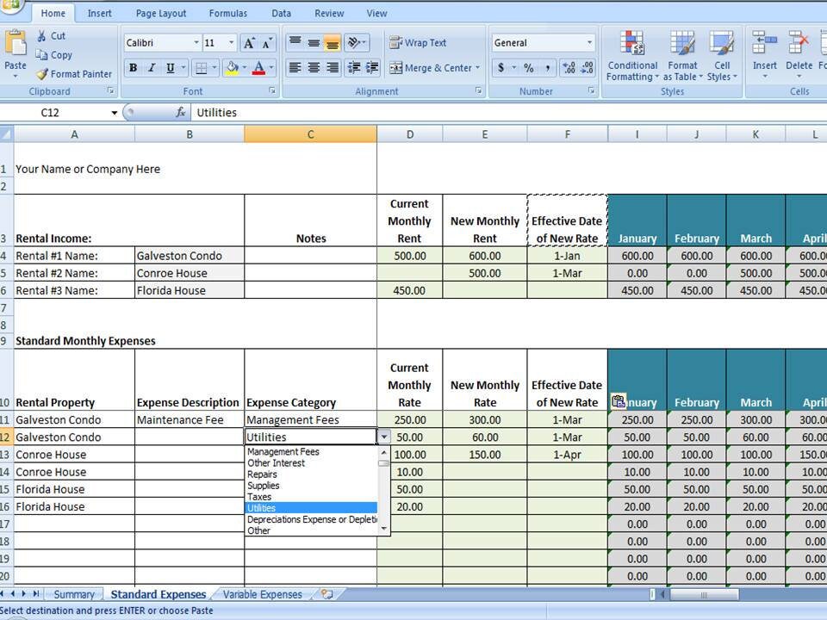Image resolution: width=827 pixels, height=620 pixels.
Task: Click the Increase Decimal icon
Action: [x=570, y=66]
